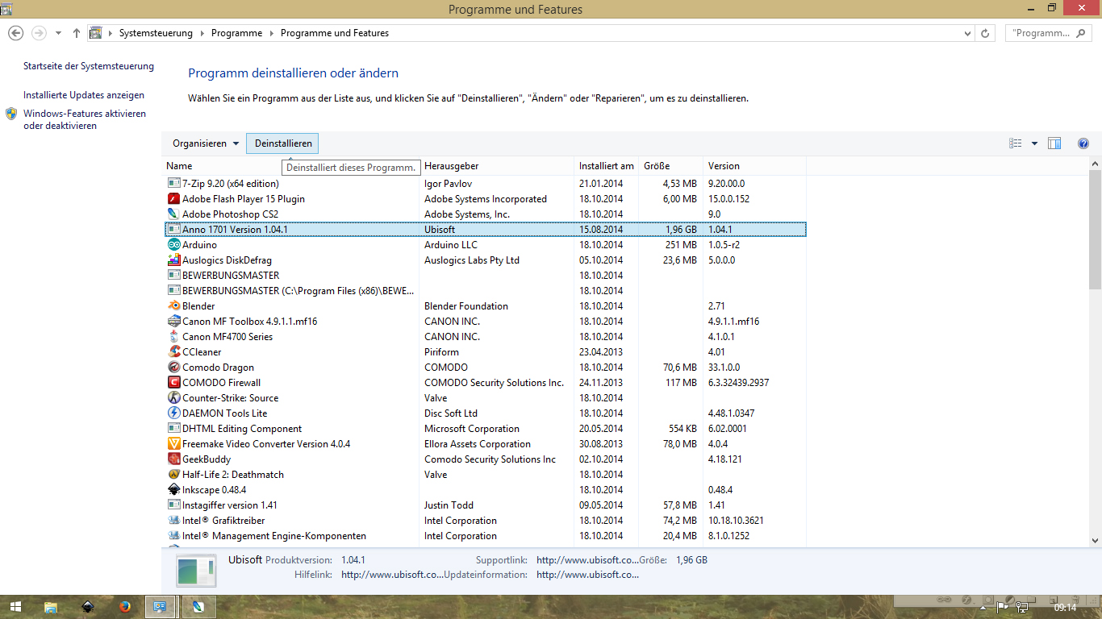Sort by Installiert am column header
Screen dimensions: 1102x619
tap(606, 166)
